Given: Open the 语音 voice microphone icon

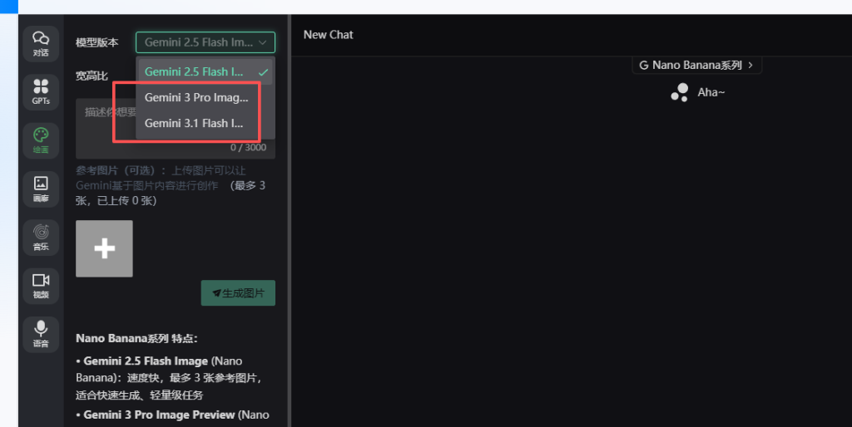Looking at the screenshot, I should point(41,334).
